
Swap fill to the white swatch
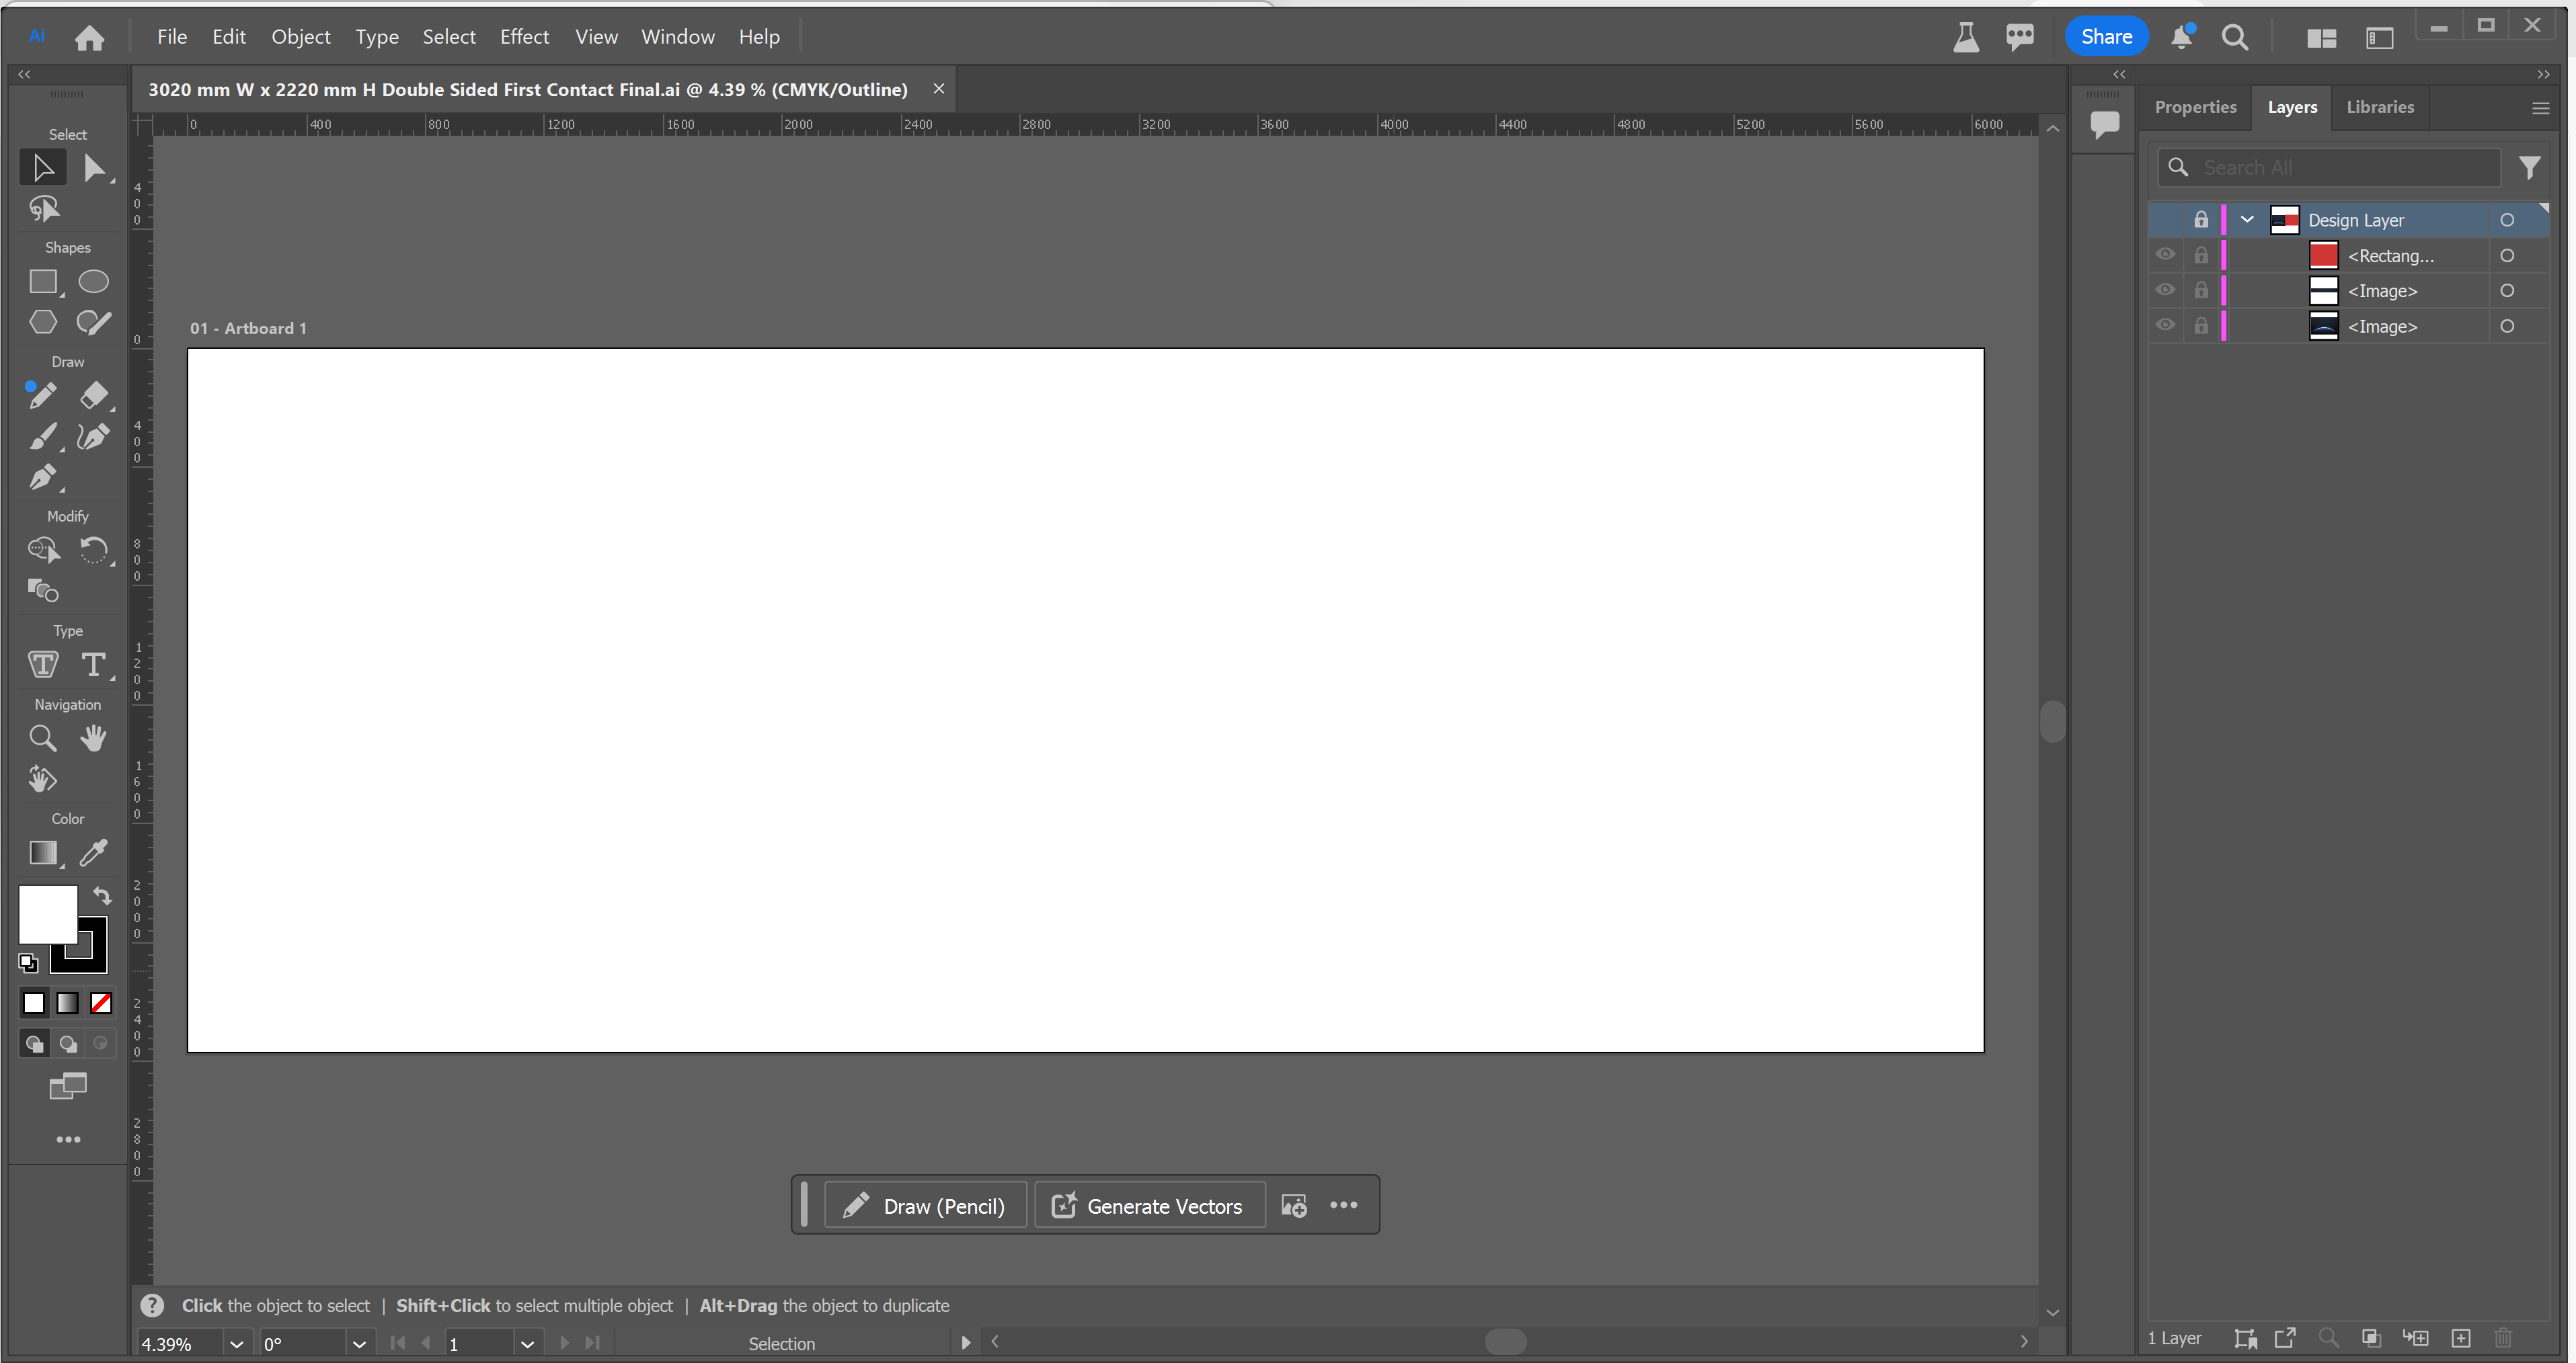tap(33, 1002)
